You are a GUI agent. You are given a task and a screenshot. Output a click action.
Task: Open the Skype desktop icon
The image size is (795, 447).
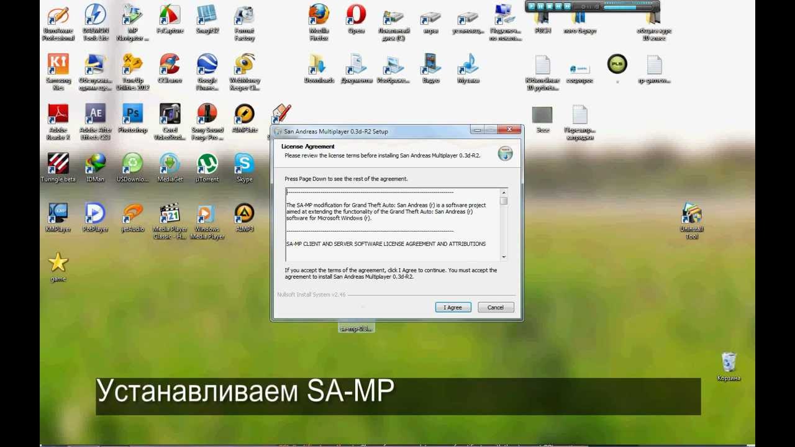244,168
